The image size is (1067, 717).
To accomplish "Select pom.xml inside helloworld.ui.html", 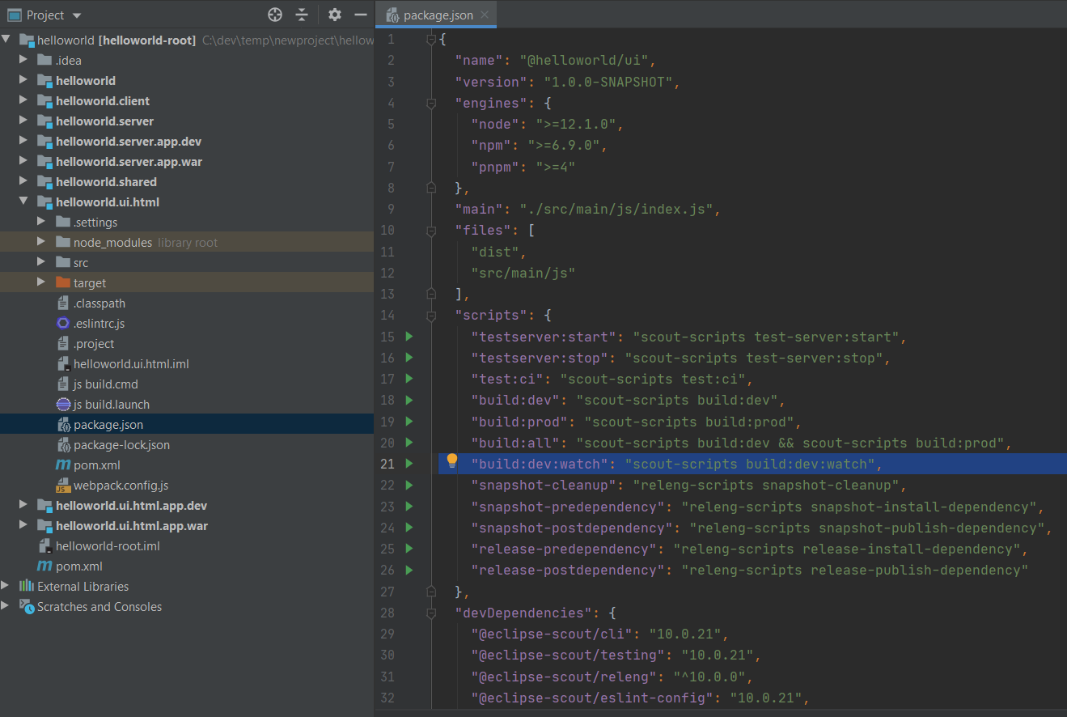I will pos(97,465).
